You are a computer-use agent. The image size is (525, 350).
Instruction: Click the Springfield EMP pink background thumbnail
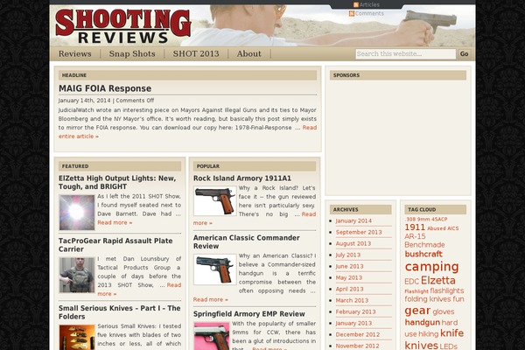point(212,336)
